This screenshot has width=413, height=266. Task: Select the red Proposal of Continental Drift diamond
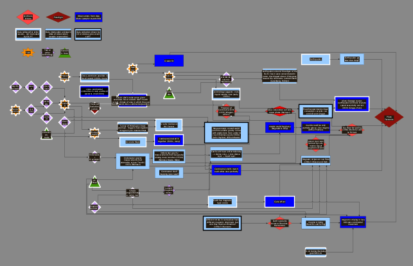coord(226,111)
